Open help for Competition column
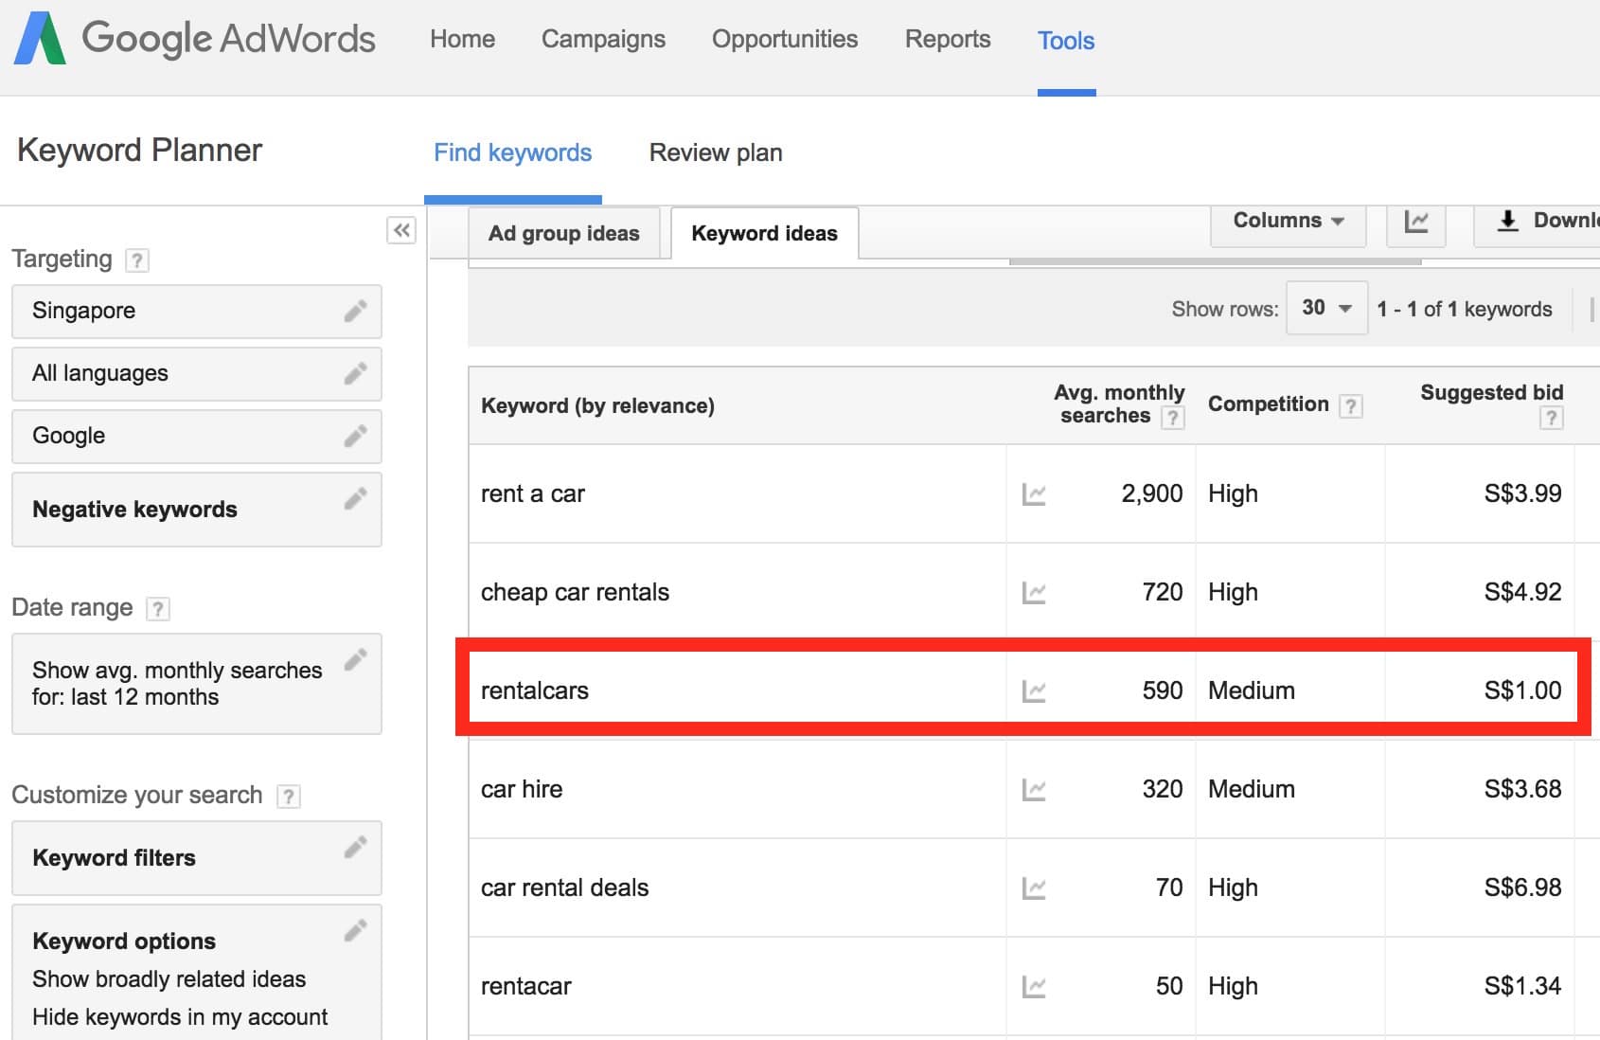Image resolution: width=1600 pixels, height=1040 pixels. pyautogui.click(x=1351, y=406)
